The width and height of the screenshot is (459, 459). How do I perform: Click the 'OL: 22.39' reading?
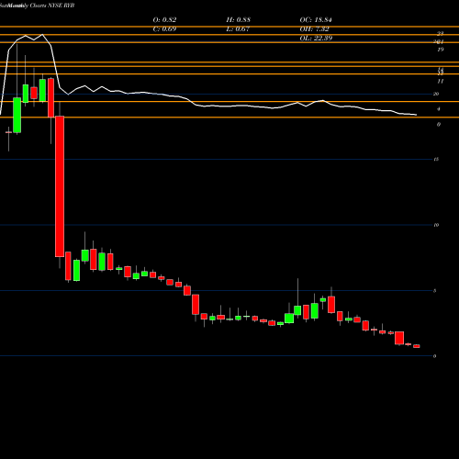(316, 39)
